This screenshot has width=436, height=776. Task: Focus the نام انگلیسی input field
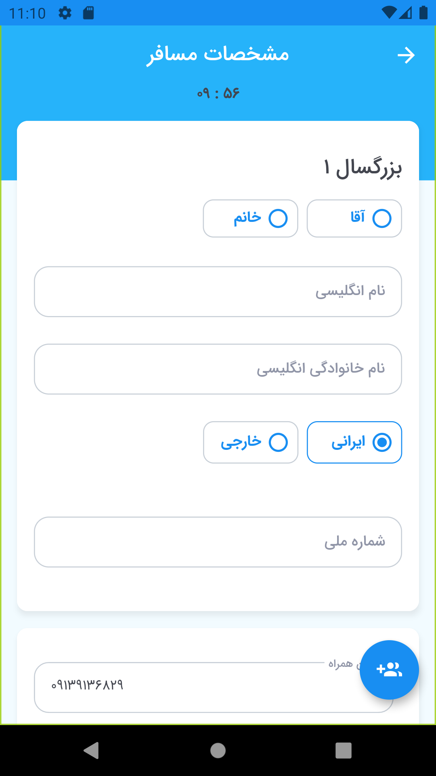coord(218,291)
